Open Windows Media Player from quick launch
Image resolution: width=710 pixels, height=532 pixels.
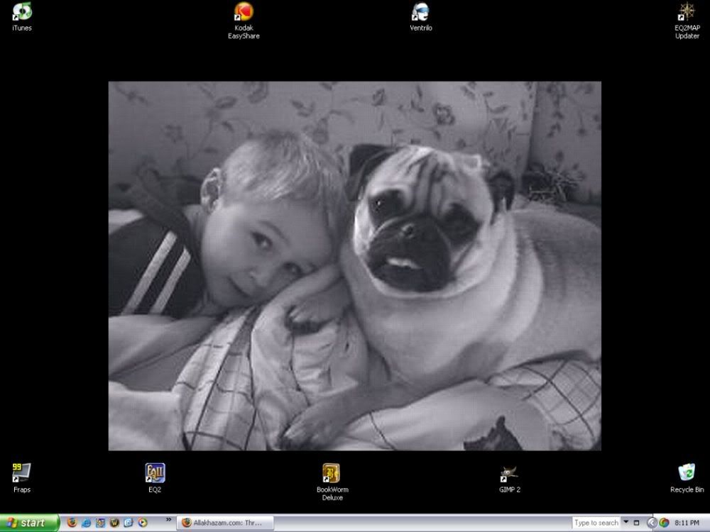pos(143,523)
